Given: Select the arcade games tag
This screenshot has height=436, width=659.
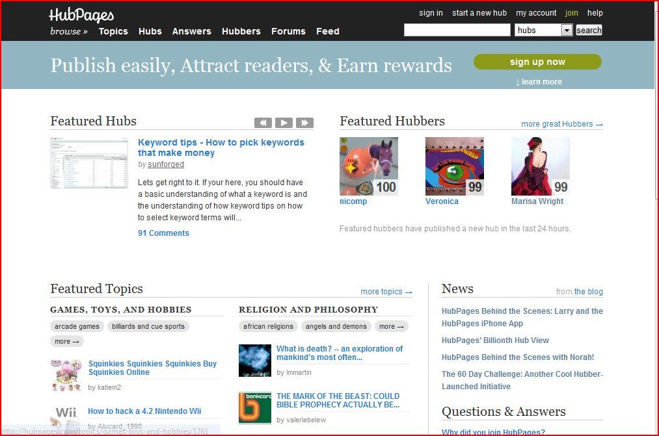Looking at the screenshot, I should tap(77, 326).
